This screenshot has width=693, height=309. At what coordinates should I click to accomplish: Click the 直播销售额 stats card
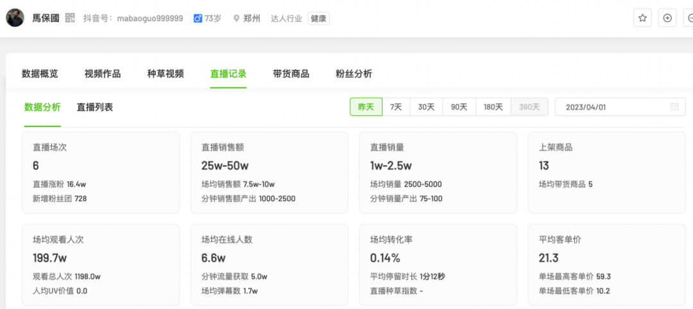(x=269, y=172)
